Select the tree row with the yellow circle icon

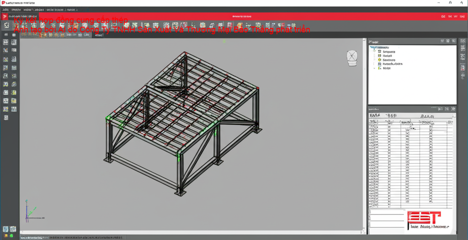386,60
